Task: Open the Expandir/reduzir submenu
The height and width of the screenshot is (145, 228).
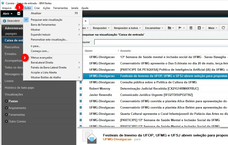Action: point(53,35)
